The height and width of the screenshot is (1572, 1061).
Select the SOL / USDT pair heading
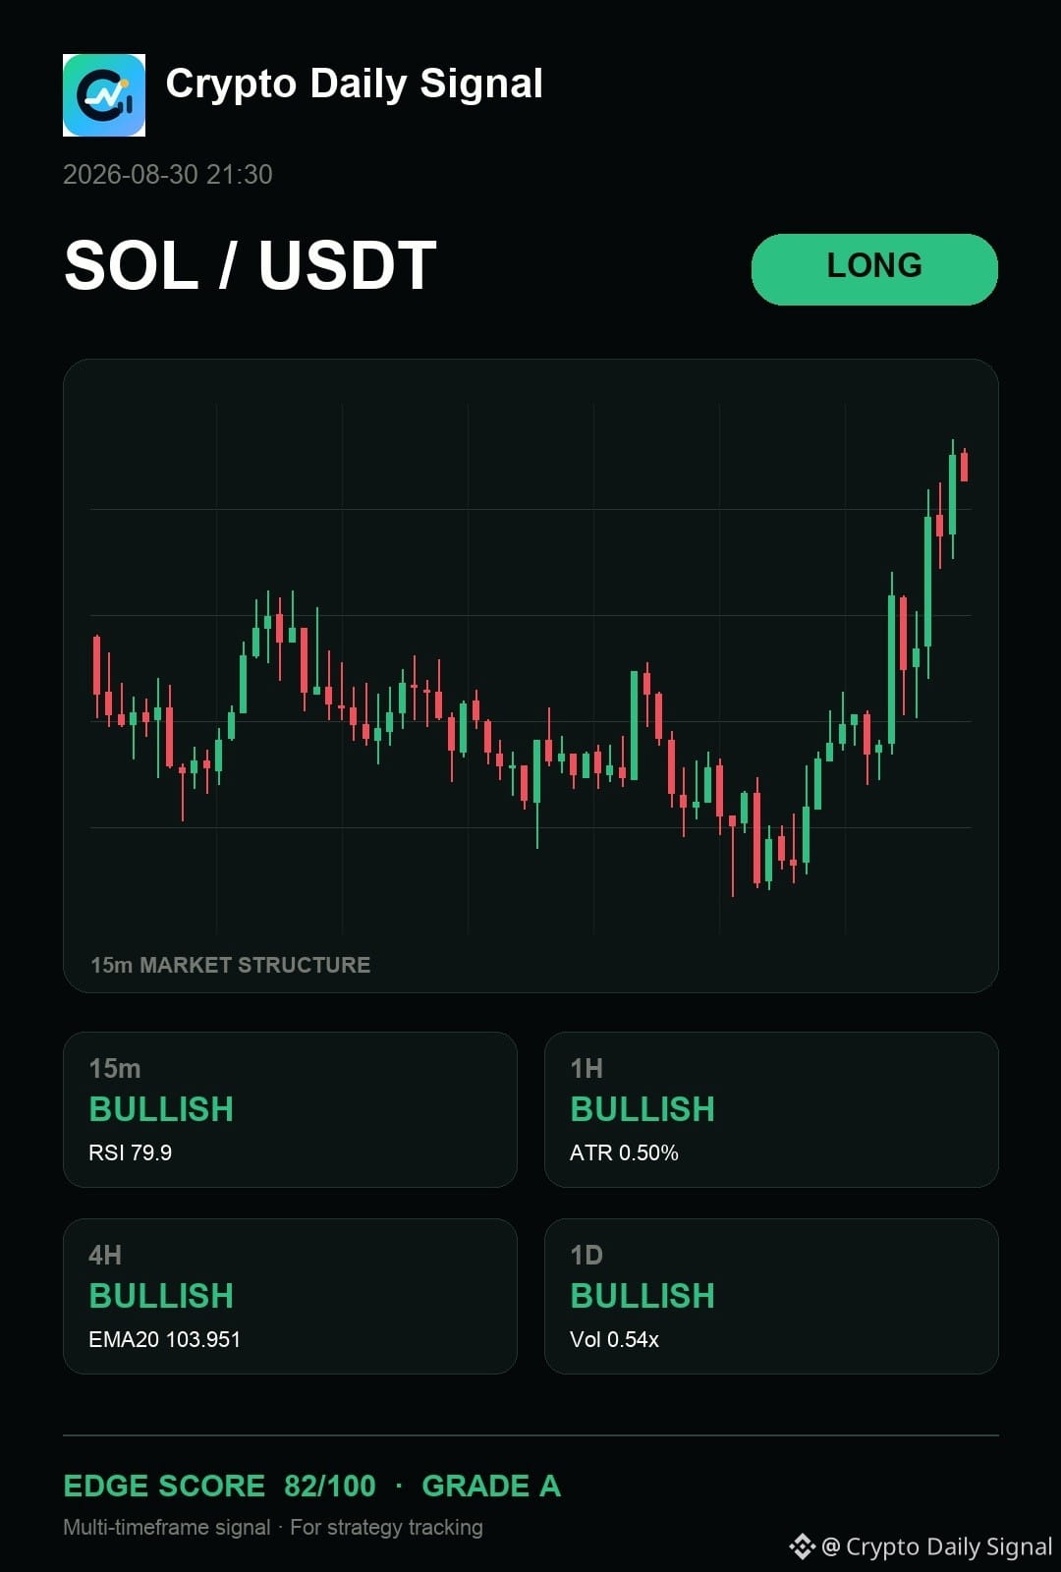(251, 265)
